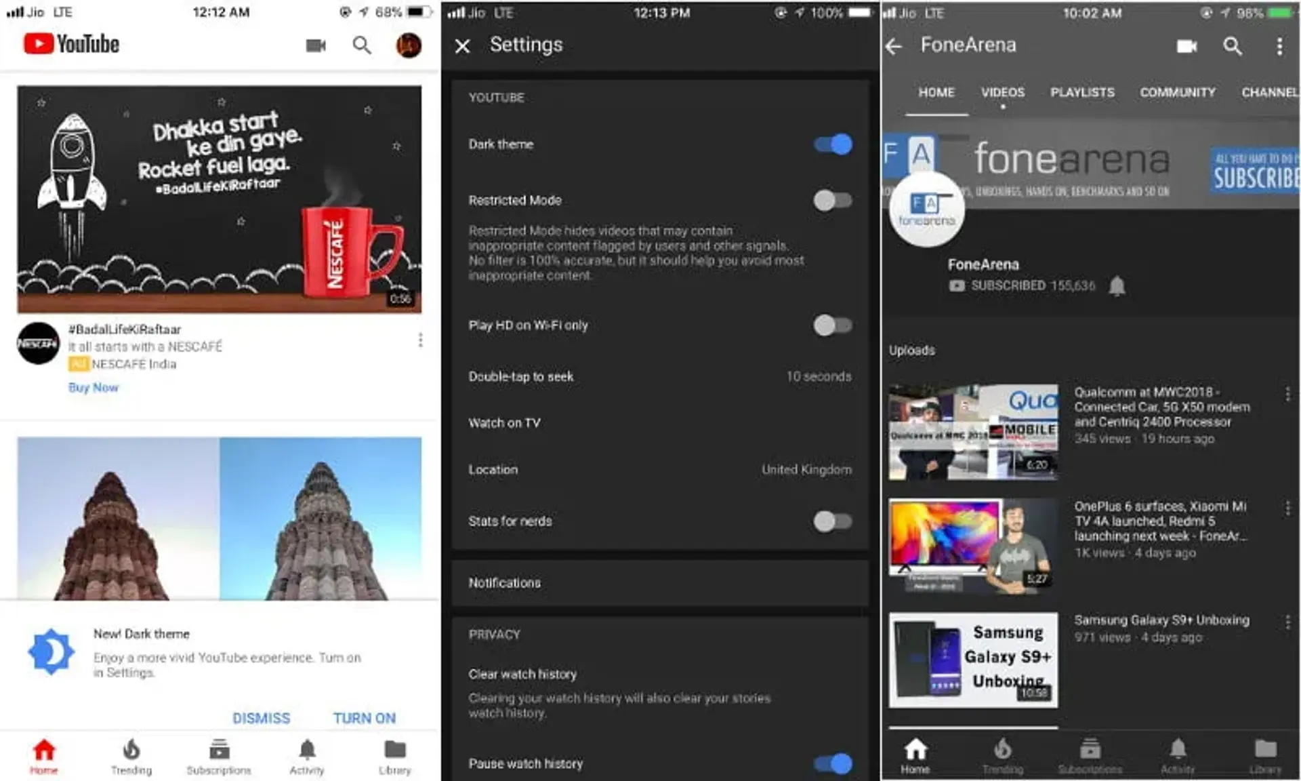
Task: Tap the YouTube logo in light home screen
Action: pyautogui.click(x=71, y=44)
